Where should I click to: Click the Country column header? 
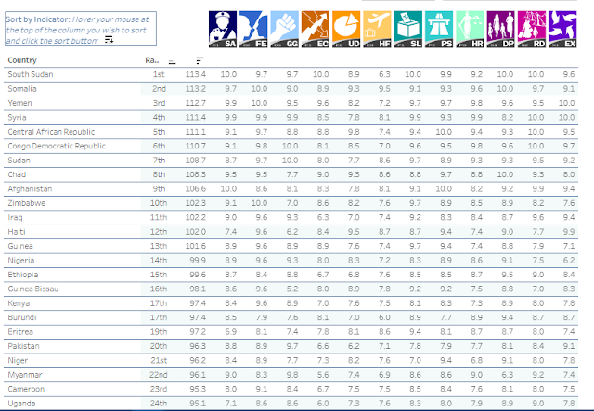coord(22,60)
